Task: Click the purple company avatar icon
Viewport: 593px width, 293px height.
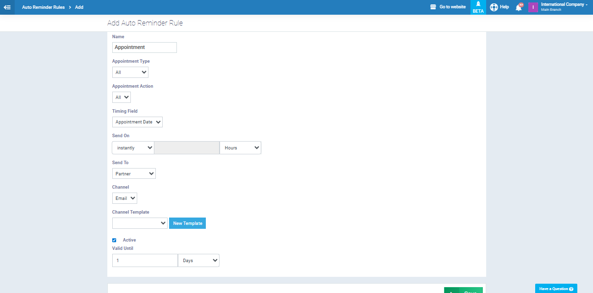Action: [533, 7]
